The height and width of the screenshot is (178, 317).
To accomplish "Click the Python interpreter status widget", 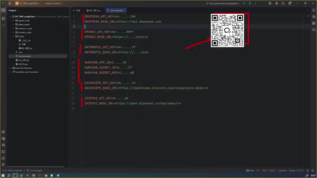I will tap(296, 171).
